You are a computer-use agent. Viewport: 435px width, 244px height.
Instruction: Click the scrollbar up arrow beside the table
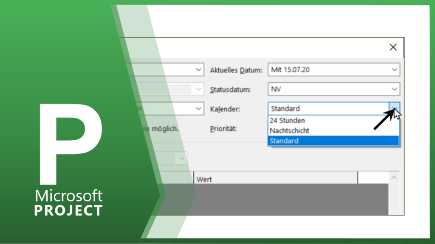click(x=394, y=177)
